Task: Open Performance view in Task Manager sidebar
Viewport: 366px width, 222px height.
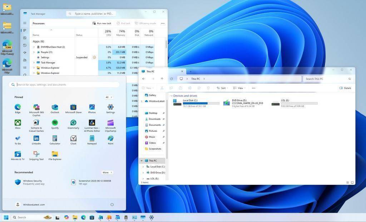Action: point(24,38)
